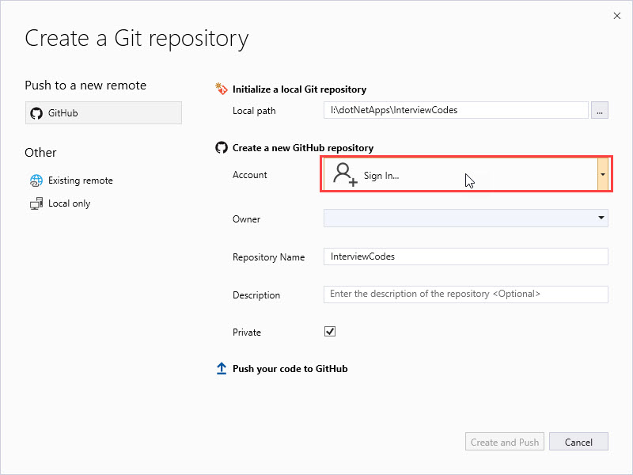This screenshot has height=475, width=633.
Task: Close the Create a Git repository dialog
Action: tap(616, 15)
